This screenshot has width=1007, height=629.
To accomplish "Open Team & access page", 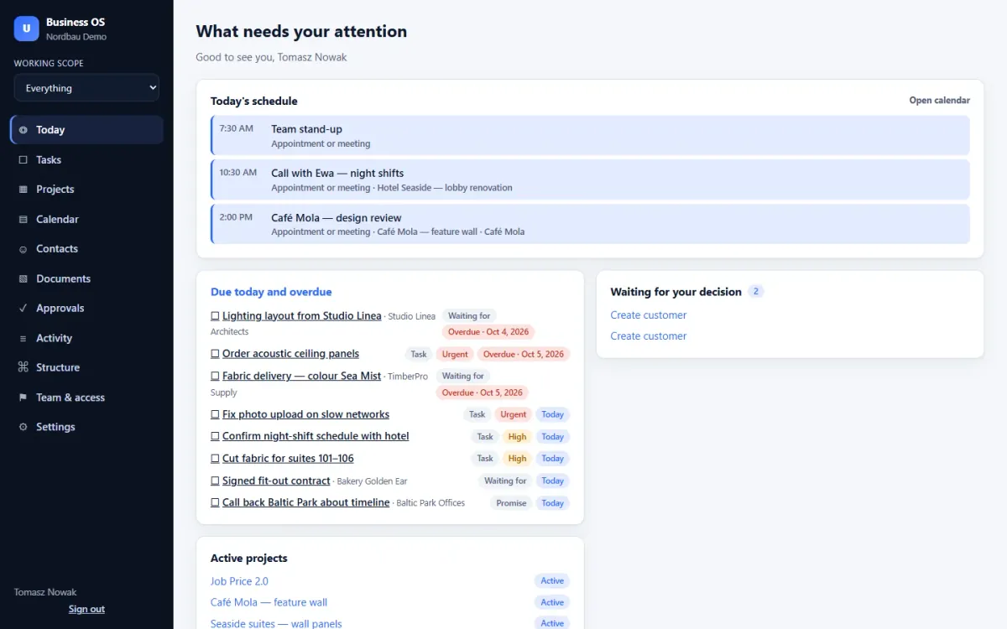I will click(x=86, y=398).
